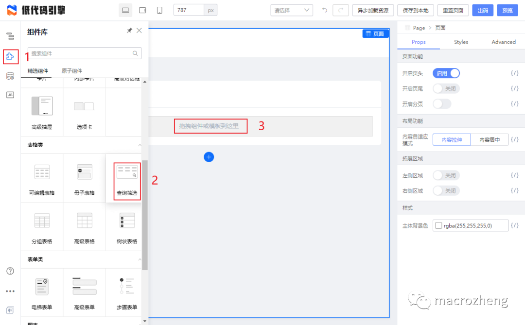Screen dimensions: 525x325
Task: Click the 出码 button
Action: click(483, 9)
